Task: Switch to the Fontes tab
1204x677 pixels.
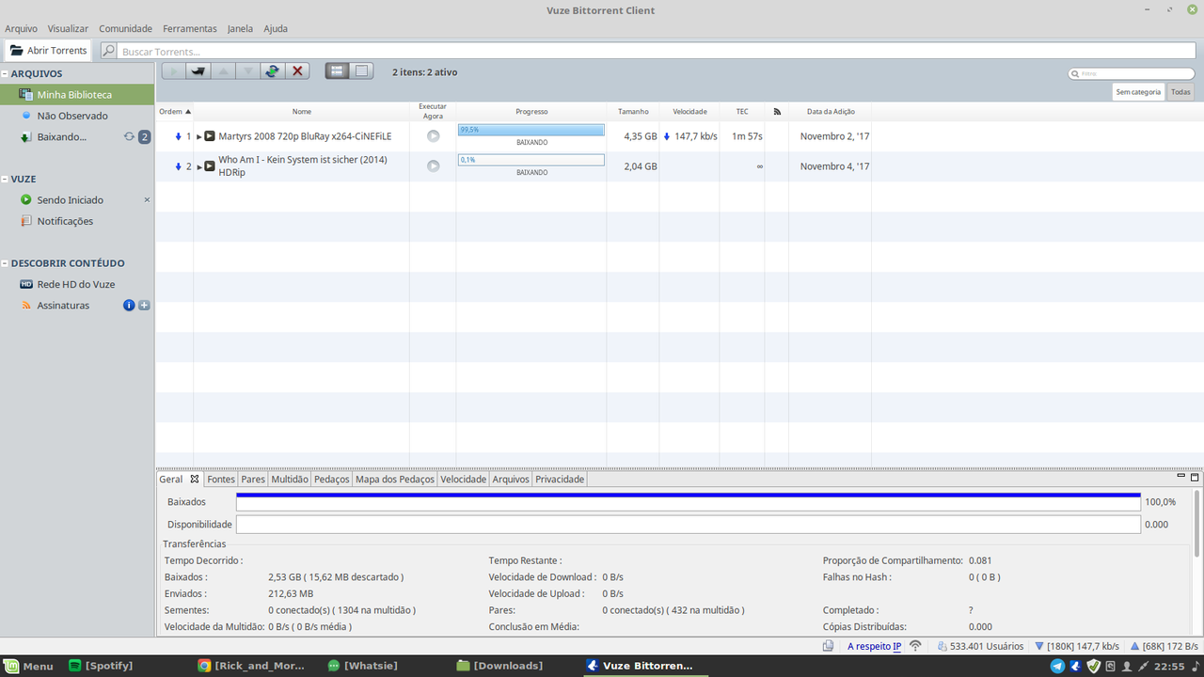Action: click(x=221, y=480)
